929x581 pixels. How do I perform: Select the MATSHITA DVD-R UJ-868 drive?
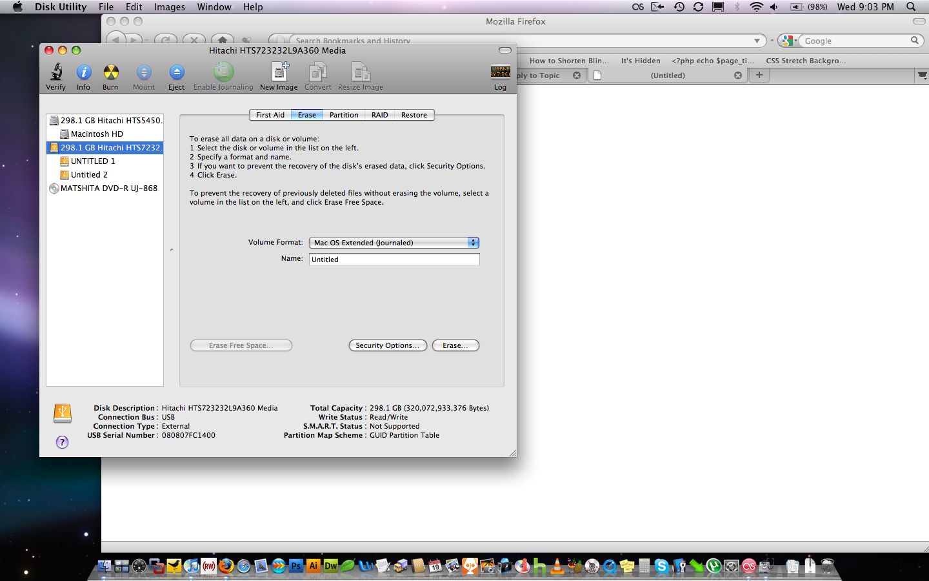(x=105, y=189)
